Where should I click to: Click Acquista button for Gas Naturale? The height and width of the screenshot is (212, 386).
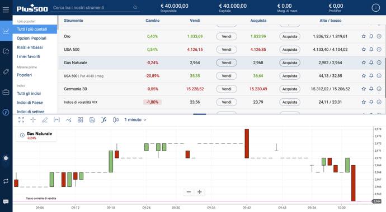pos(290,63)
